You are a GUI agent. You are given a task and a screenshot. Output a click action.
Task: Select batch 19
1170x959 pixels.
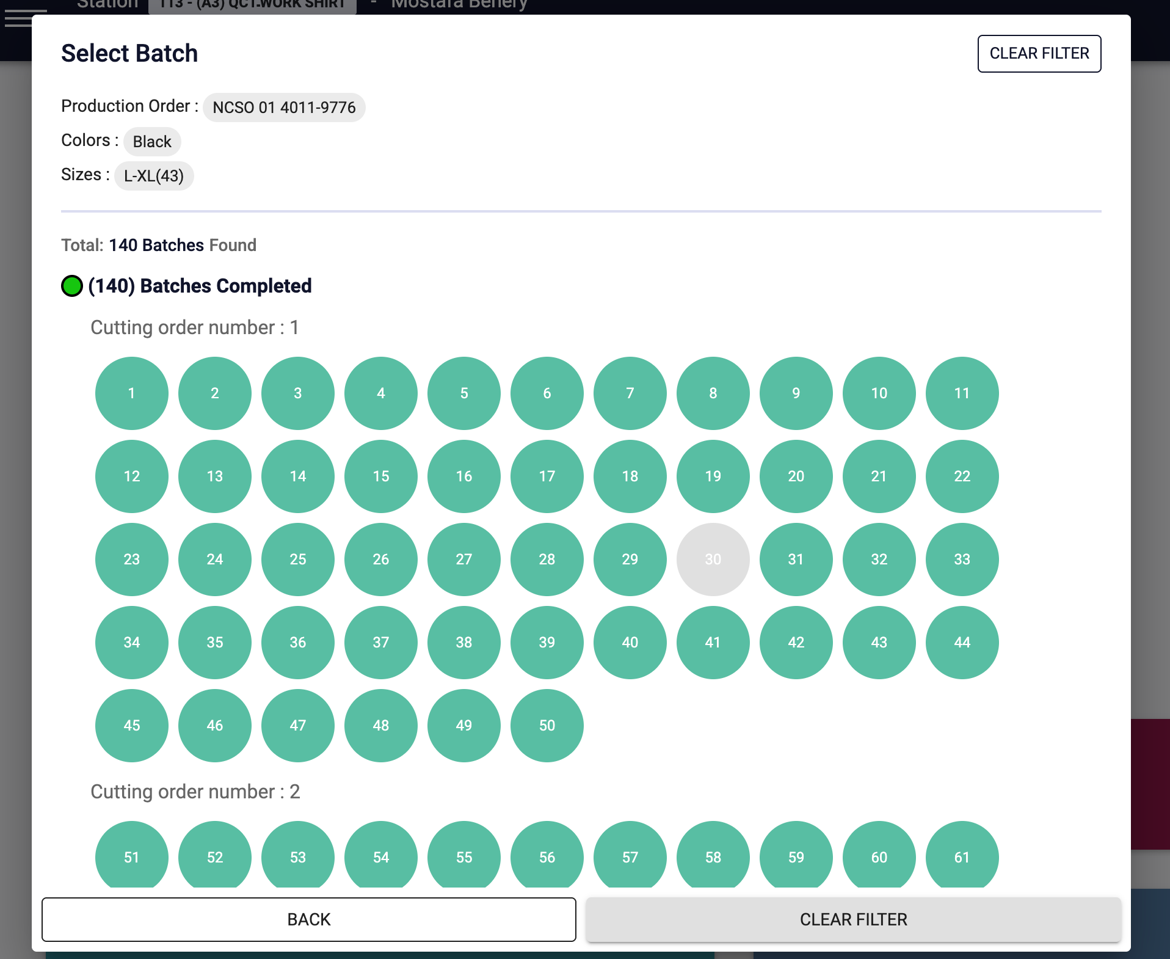point(713,476)
